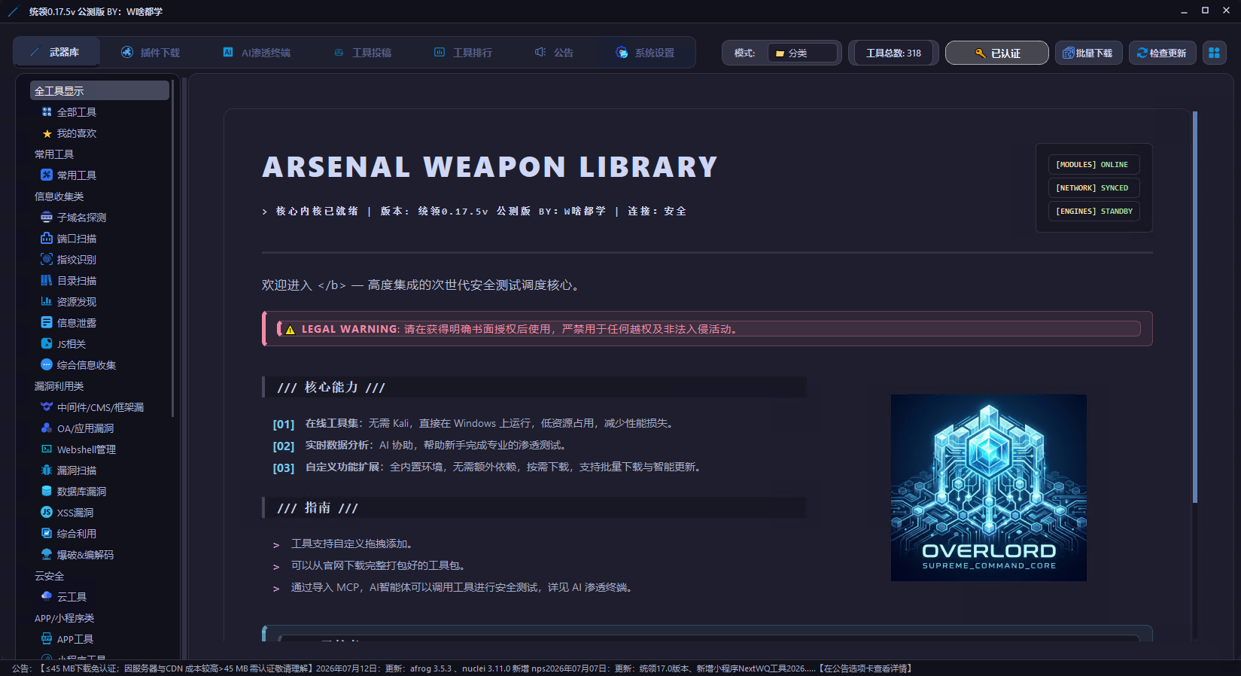The height and width of the screenshot is (676, 1241).
Task: Click the 中间件/CMS/框架漏 icon
Action: (47, 407)
